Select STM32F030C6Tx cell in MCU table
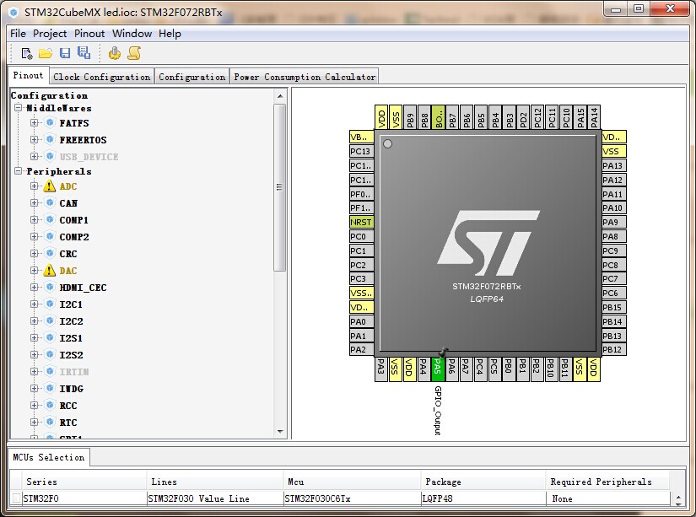696x517 pixels. point(352,498)
